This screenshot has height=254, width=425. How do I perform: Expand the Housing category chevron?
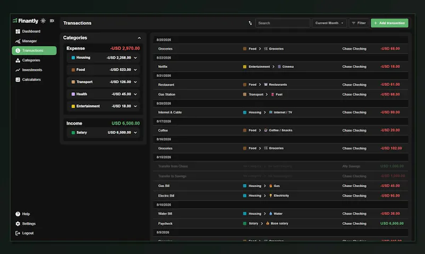(135, 58)
